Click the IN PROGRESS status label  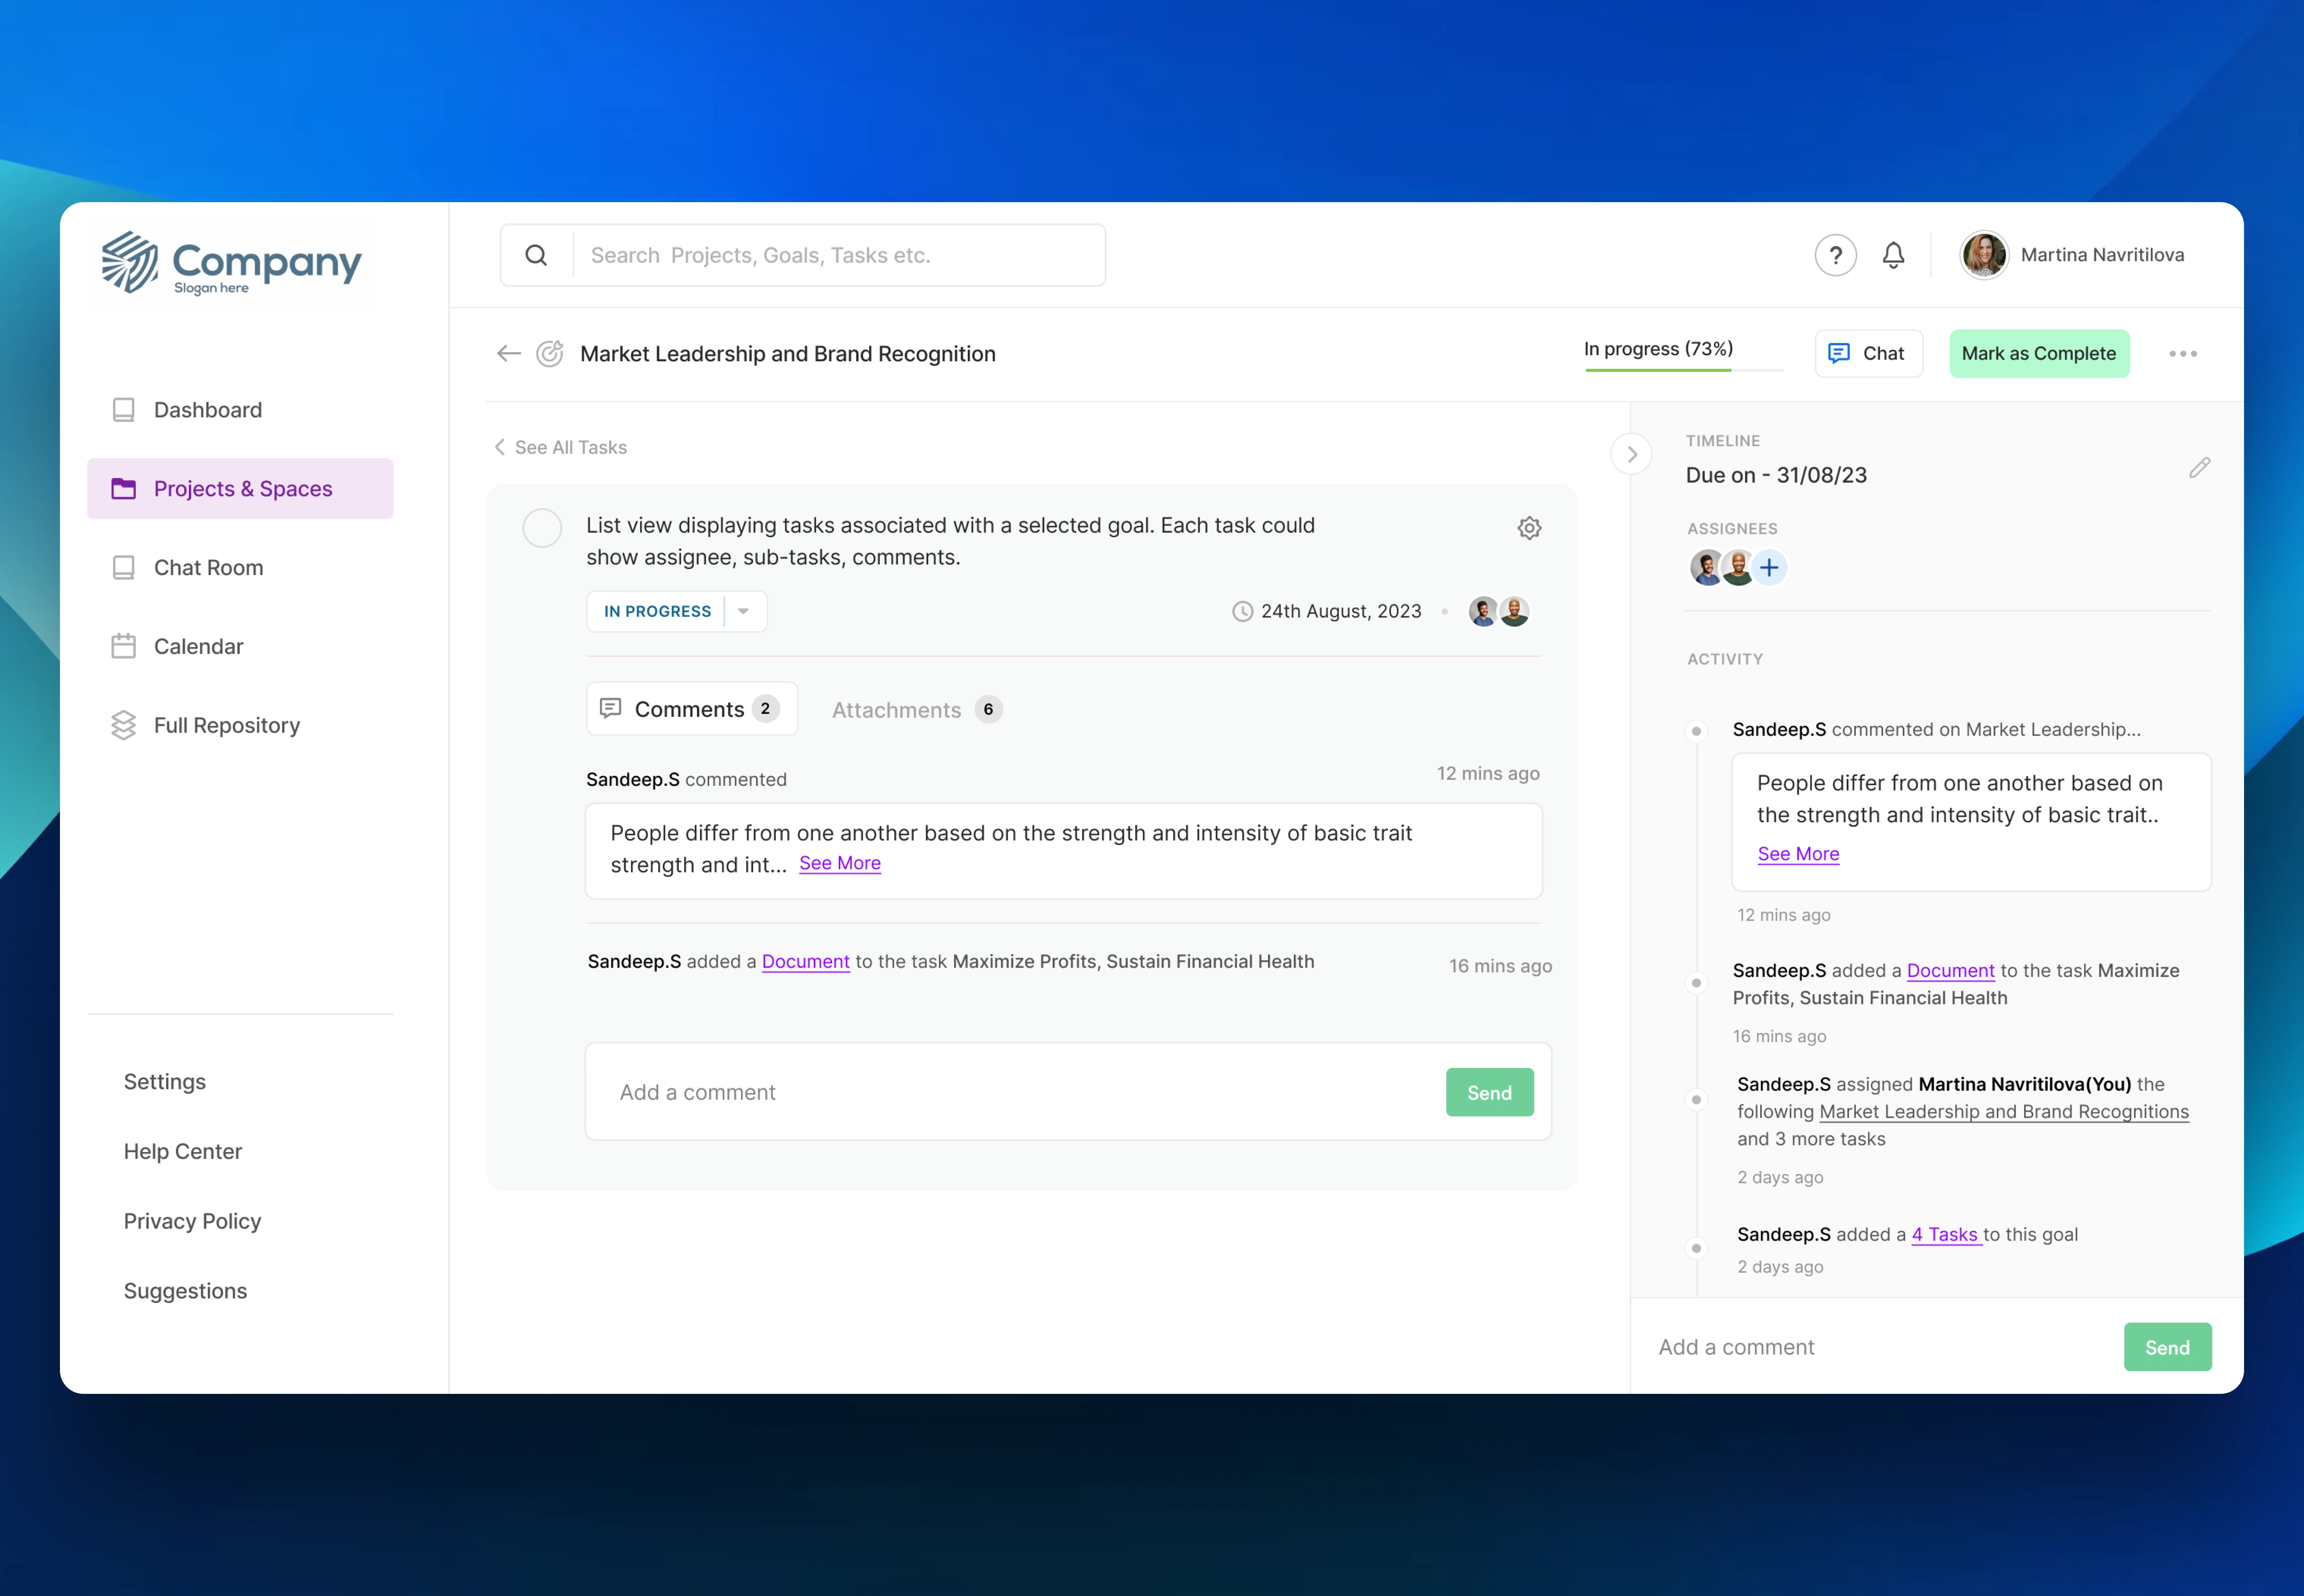tap(657, 611)
